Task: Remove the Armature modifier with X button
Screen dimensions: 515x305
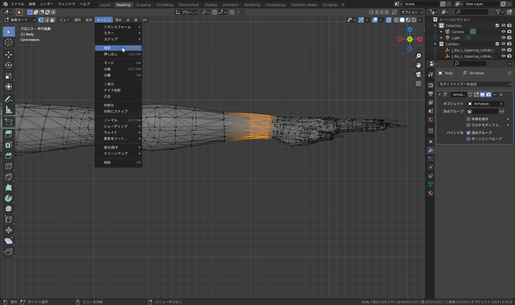Action: click(x=501, y=95)
